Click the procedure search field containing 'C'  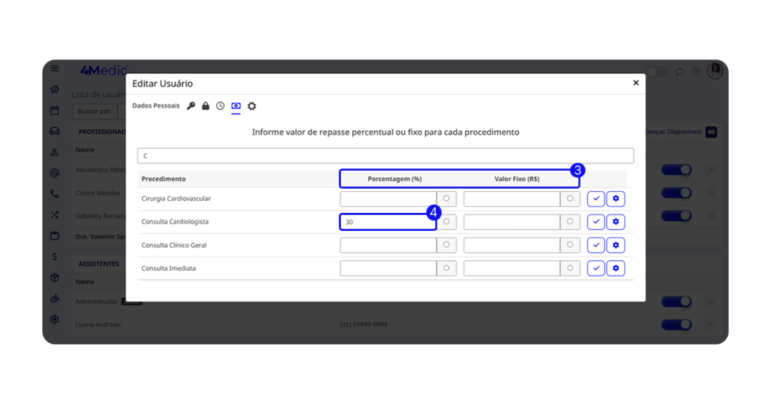point(385,156)
